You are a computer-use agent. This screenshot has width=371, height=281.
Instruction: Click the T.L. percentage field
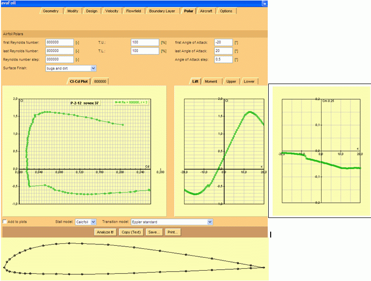[145, 51]
